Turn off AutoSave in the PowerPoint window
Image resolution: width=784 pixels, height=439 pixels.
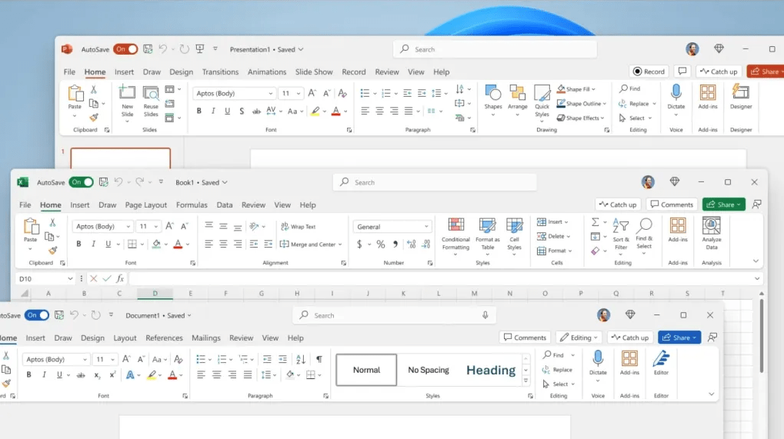[x=125, y=49]
